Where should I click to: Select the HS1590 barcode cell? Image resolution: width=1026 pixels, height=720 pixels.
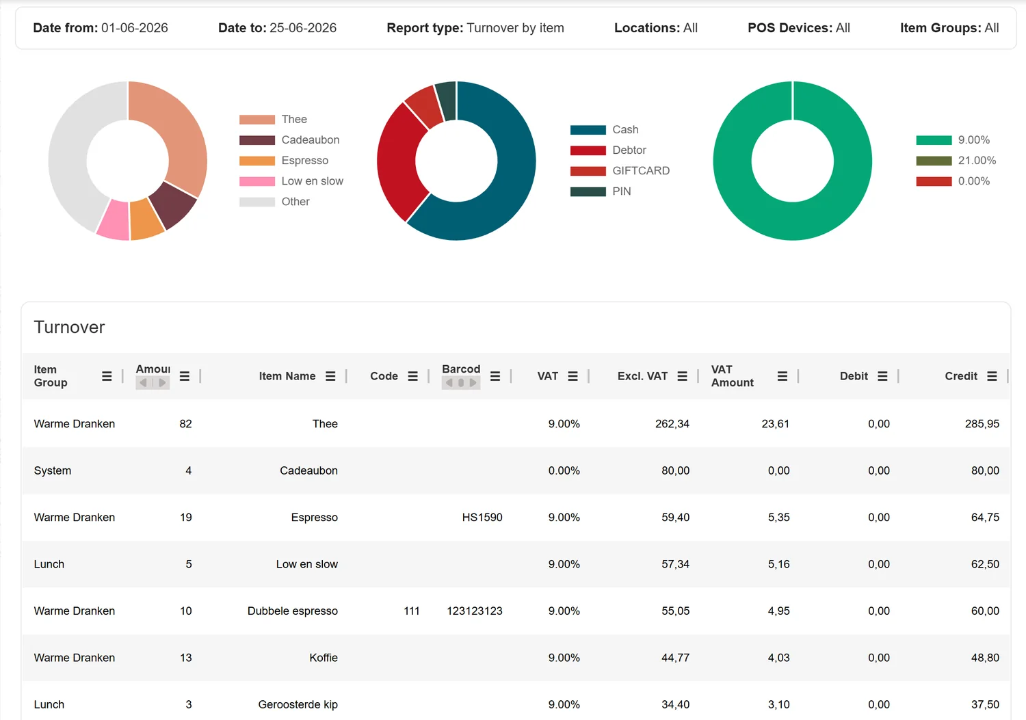[482, 518]
